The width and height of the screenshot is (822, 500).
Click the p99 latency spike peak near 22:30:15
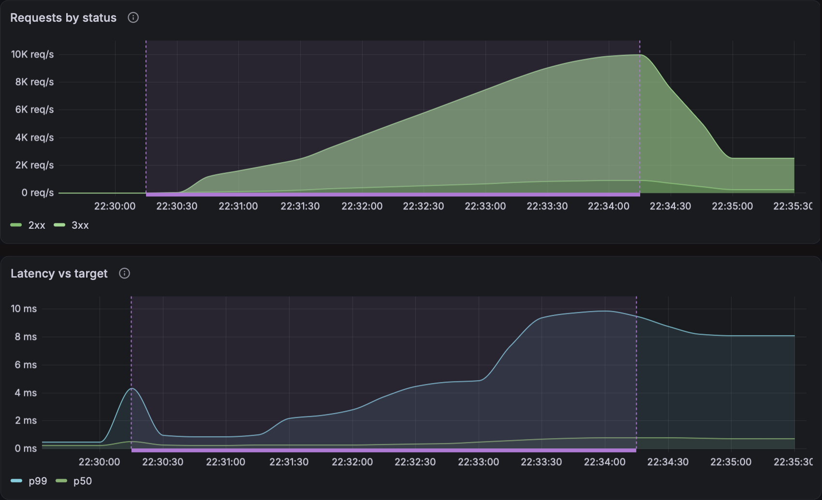click(132, 388)
